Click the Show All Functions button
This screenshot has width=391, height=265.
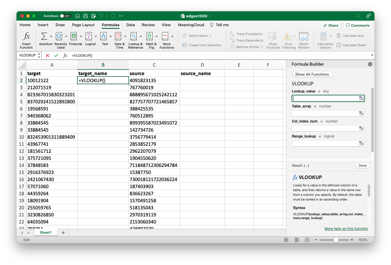click(x=312, y=74)
